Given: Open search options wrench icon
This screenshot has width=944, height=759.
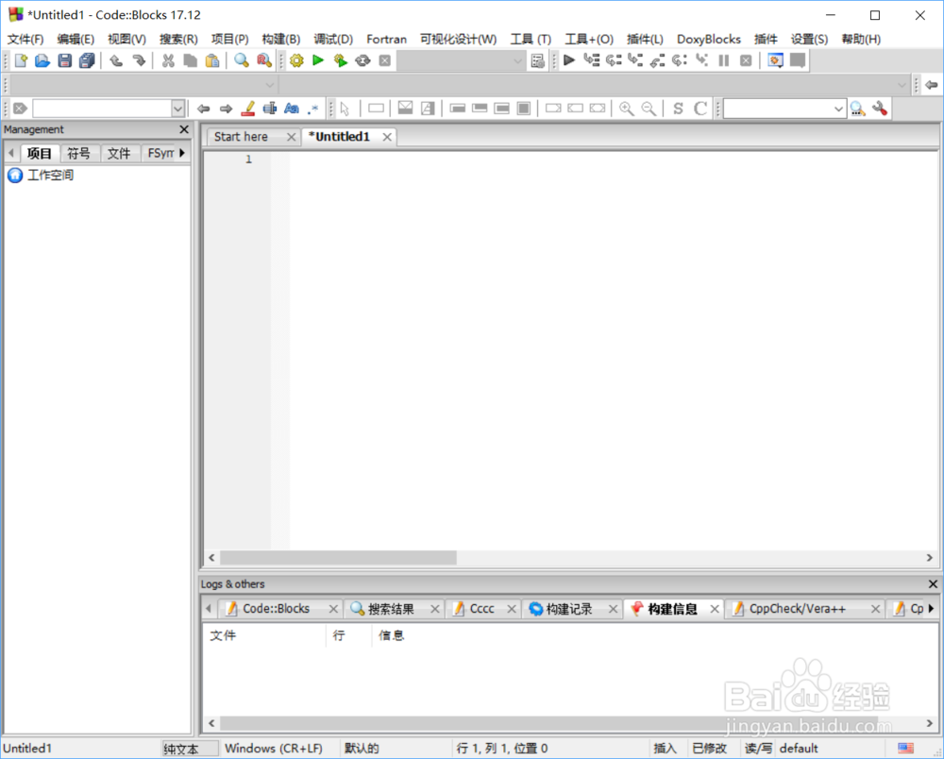Looking at the screenshot, I should coord(880,109).
